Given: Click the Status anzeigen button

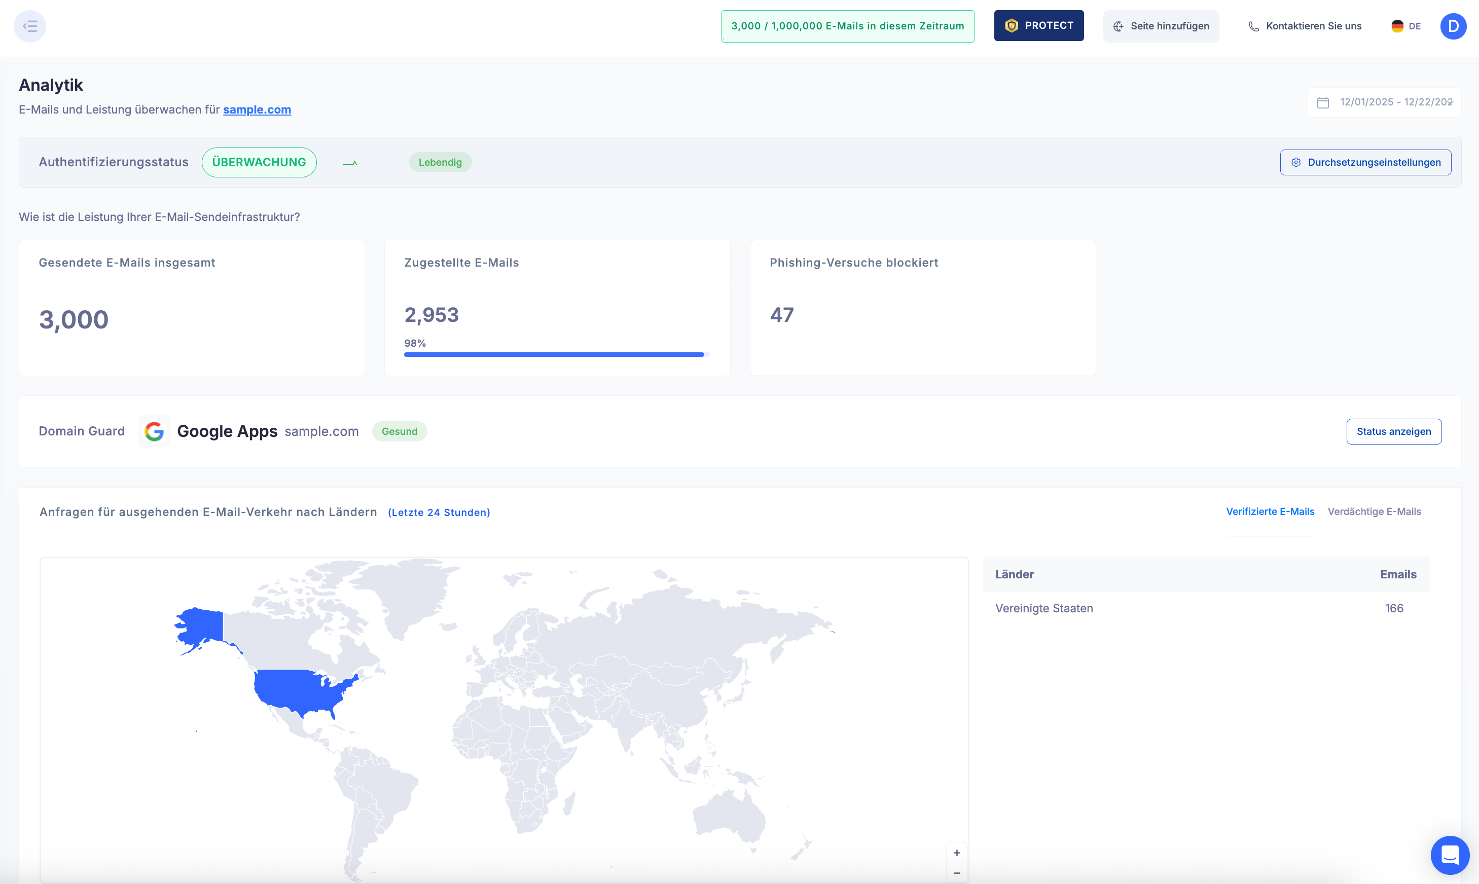Looking at the screenshot, I should pos(1393,432).
